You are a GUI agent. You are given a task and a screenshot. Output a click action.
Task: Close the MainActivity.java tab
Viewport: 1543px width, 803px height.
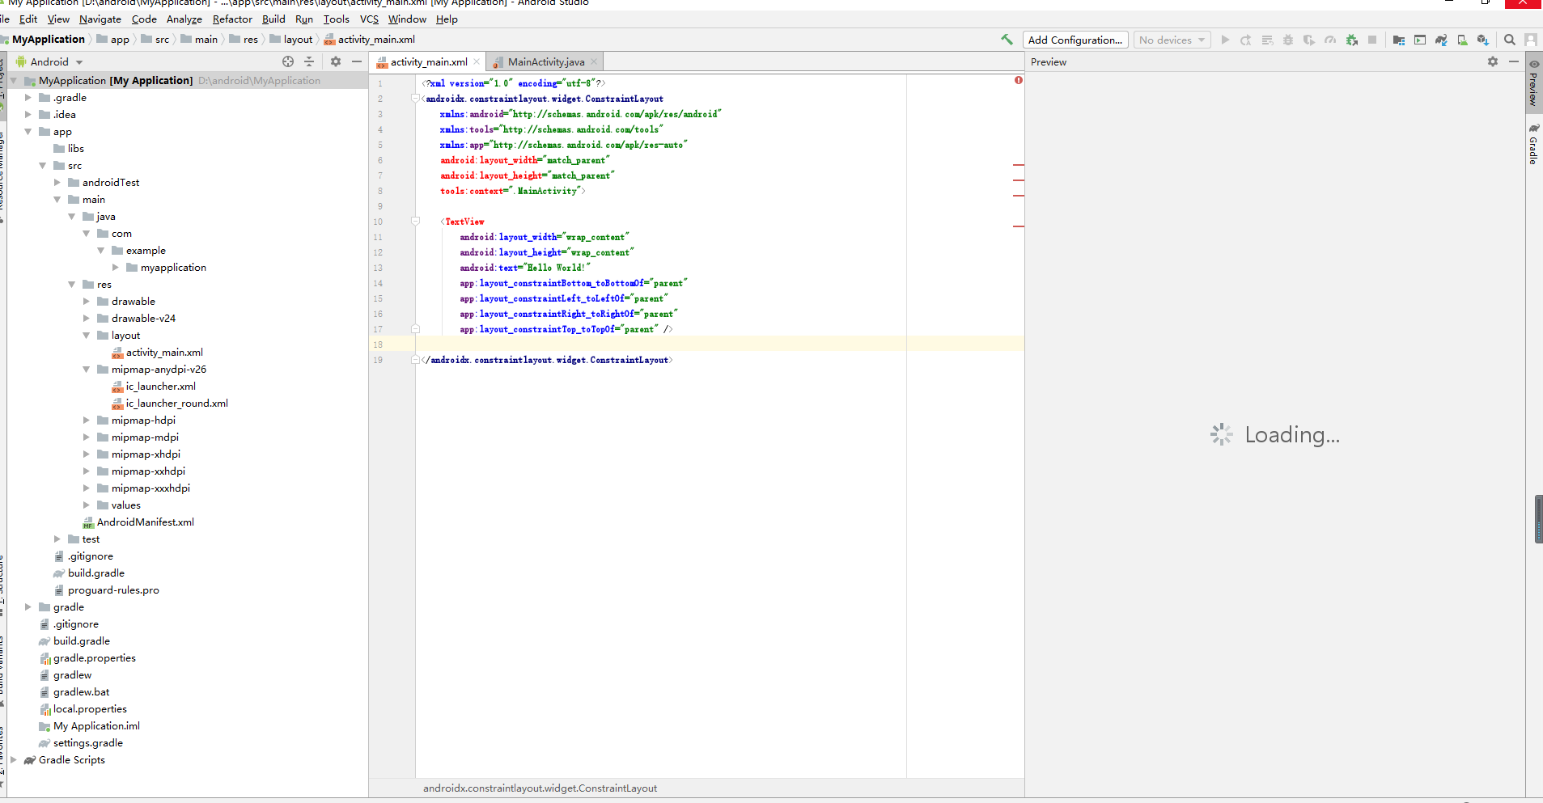point(594,61)
